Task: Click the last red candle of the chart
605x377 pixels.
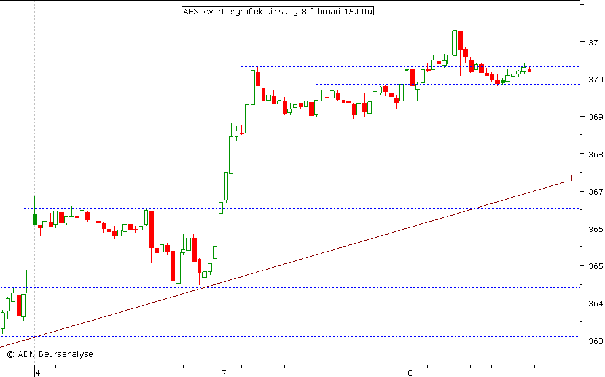Action: click(529, 70)
